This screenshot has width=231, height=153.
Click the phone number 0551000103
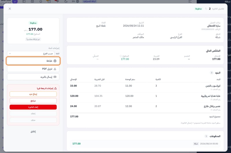tap(208, 29)
